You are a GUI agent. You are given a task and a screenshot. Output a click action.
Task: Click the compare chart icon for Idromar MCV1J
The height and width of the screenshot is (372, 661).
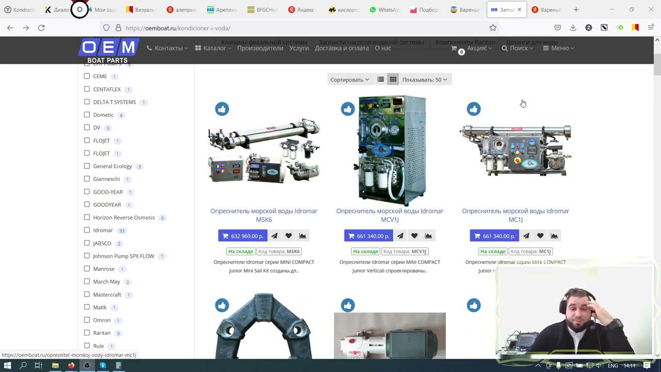pos(429,236)
